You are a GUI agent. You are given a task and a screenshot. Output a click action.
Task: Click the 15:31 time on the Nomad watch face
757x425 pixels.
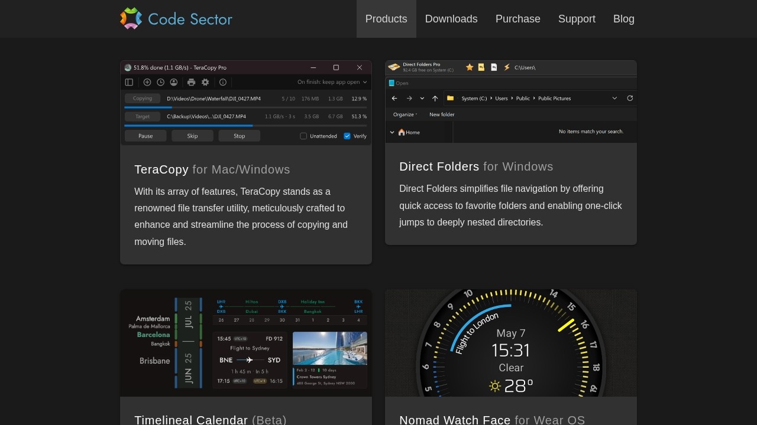coord(511,351)
